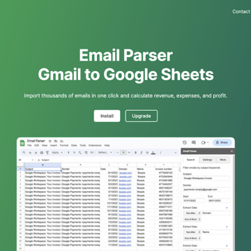251x251 pixels.
Task: Click the Start date field
Action: (194, 201)
